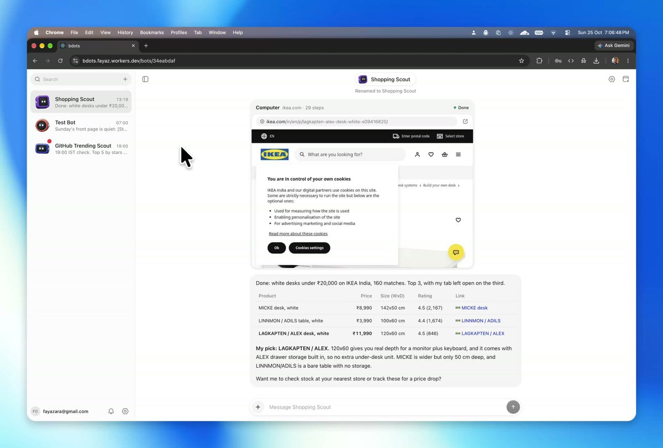Click the window-sparkle icon at top right
This screenshot has width=663, height=448.
click(x=626, y=79)
